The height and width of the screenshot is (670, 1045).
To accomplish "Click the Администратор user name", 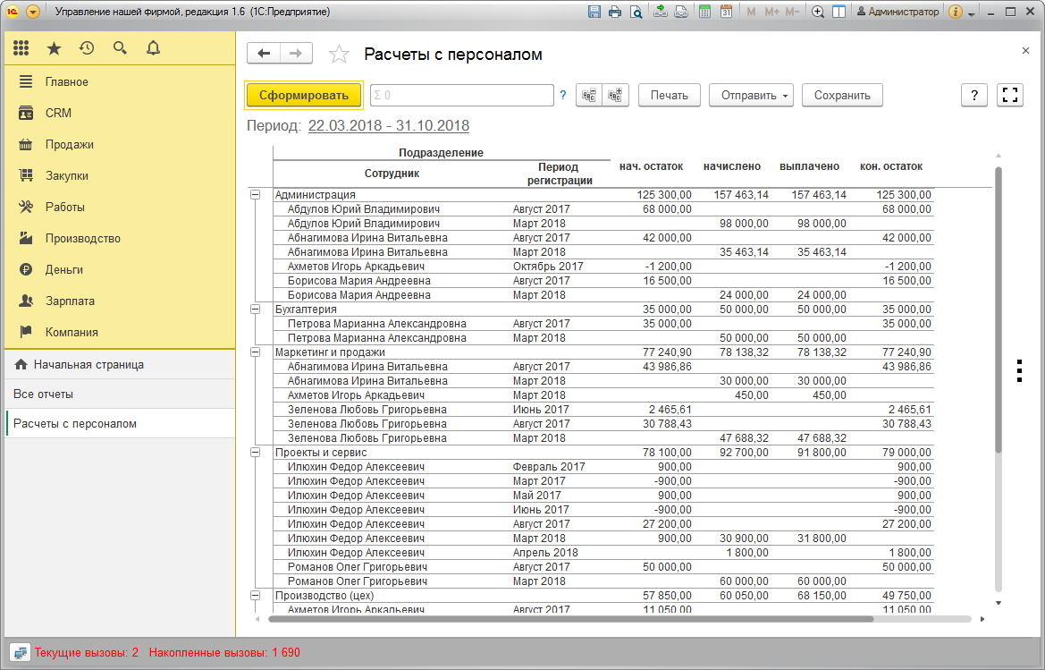I will pyautogui.click(x=898, y=12).
